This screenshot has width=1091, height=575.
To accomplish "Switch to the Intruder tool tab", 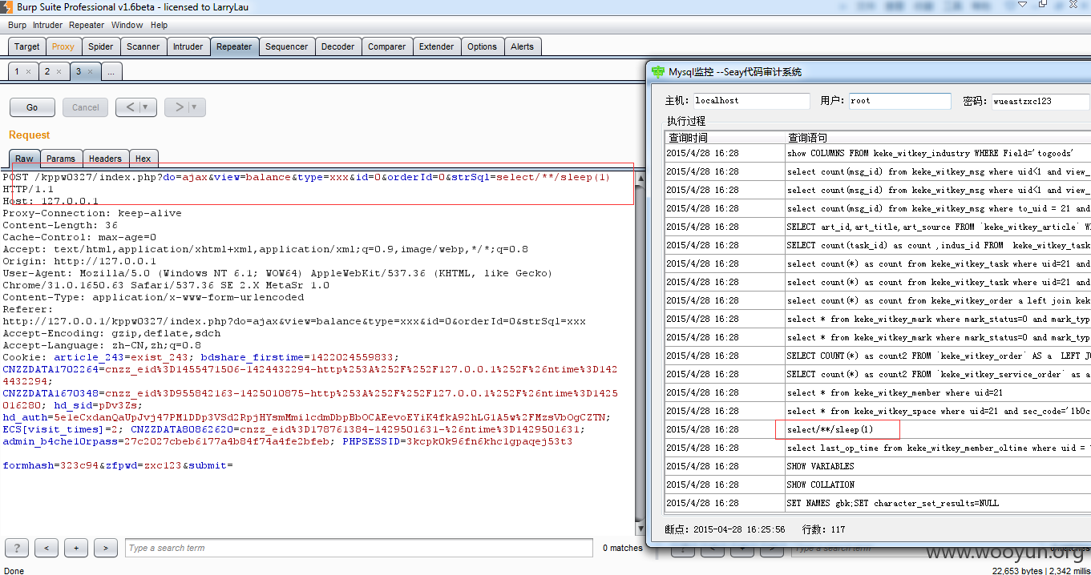I will [x=188, y=46].
